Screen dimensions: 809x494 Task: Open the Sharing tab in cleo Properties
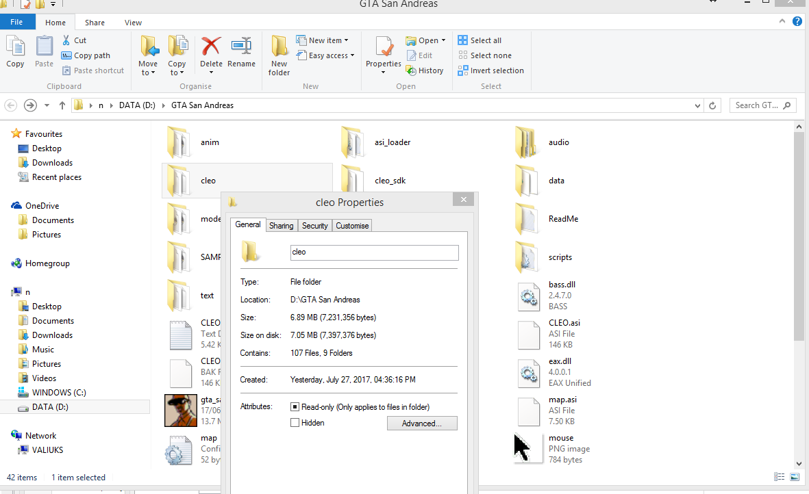281,226
